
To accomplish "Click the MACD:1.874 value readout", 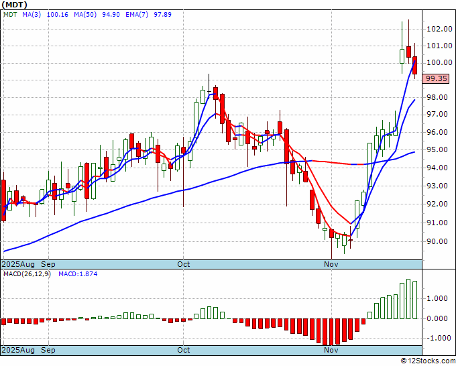I will click(78, 274).
